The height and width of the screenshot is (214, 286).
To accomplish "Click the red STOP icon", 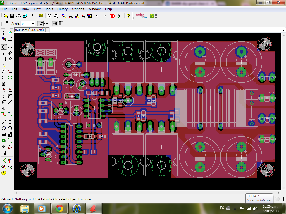I will click(x=112, y=16).
